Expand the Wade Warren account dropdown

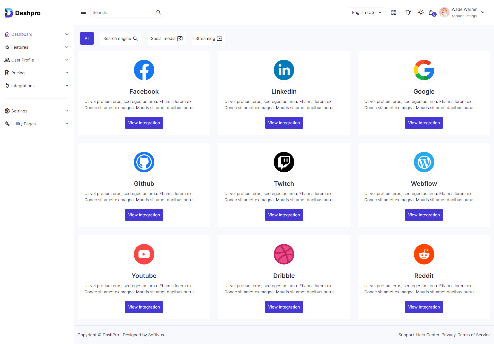(x=482, y=12)
